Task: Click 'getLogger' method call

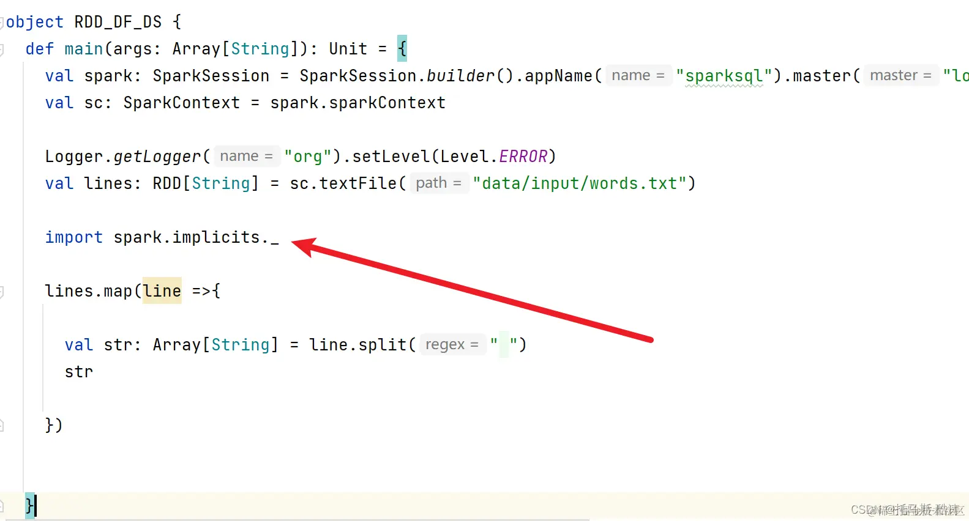Action: (157, 157)
